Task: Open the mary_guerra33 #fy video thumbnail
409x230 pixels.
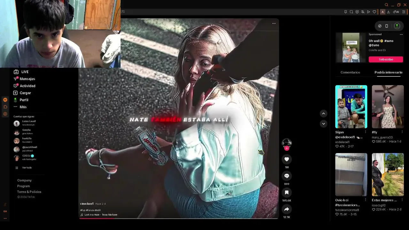Action: pos(388,107)
